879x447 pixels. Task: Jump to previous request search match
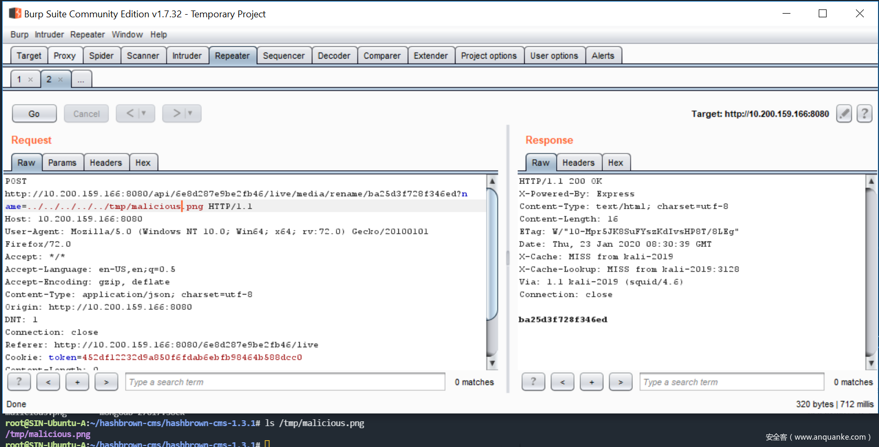(48, 382)
